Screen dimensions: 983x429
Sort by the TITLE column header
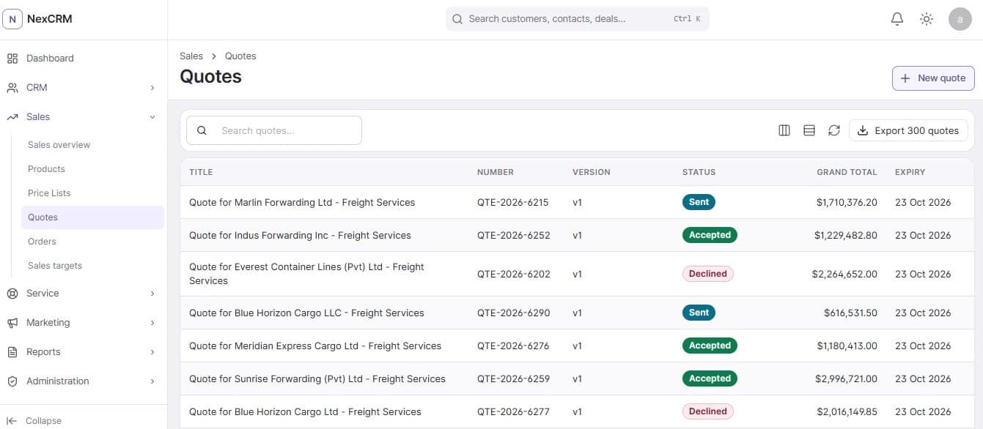point(201,172)
